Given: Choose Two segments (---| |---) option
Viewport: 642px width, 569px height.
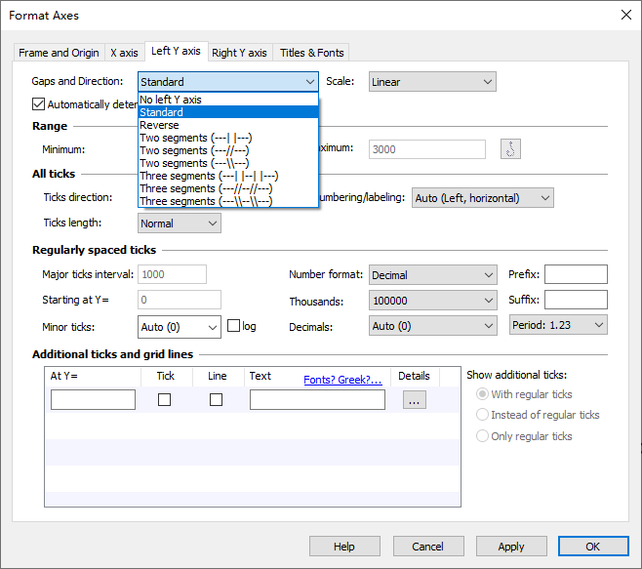Looking at the screenshot, I should click(228, 138).
